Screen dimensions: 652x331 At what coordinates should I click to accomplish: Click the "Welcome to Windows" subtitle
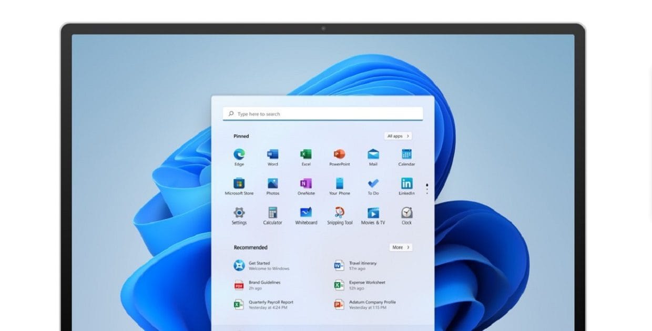coord(269,268)
